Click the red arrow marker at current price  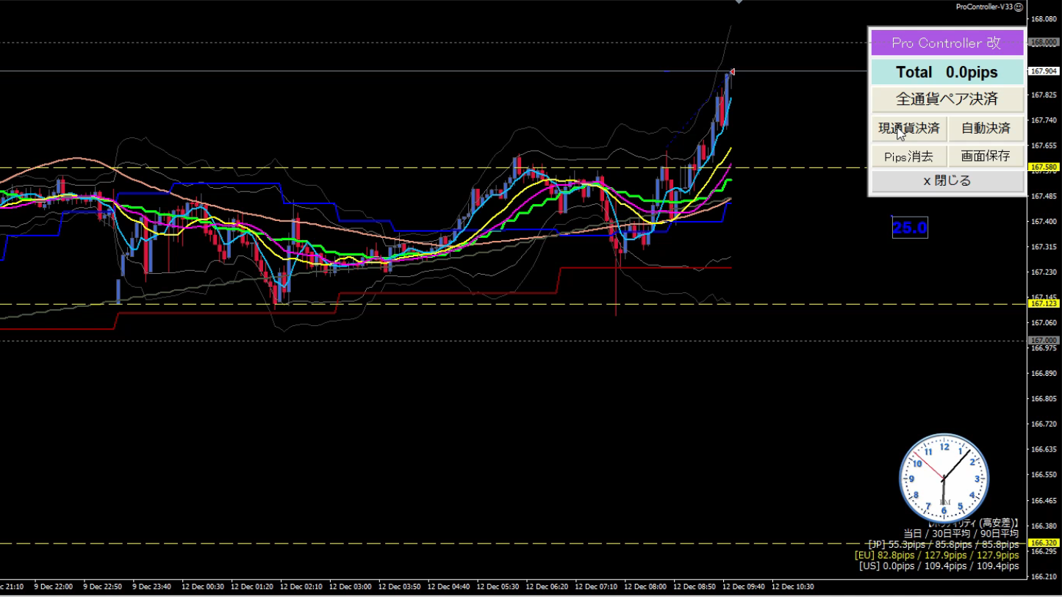point(731,71)
